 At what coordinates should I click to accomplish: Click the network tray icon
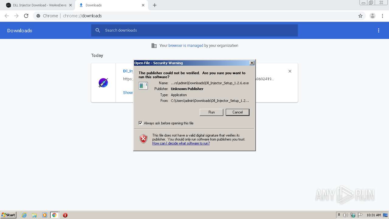(353, 215)
